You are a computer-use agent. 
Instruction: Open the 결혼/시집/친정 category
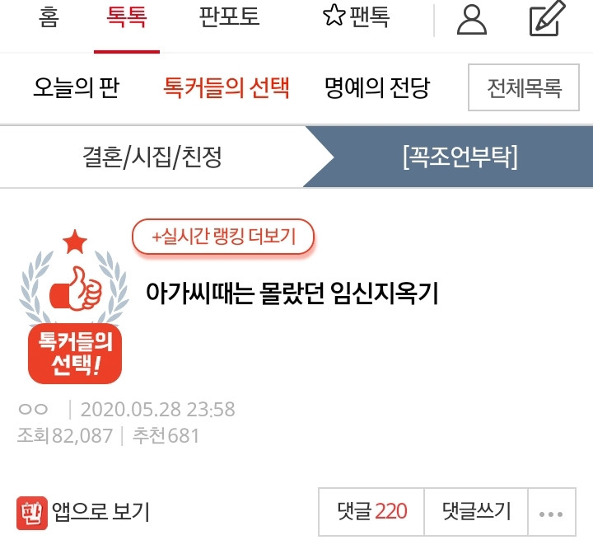point(152,157)
